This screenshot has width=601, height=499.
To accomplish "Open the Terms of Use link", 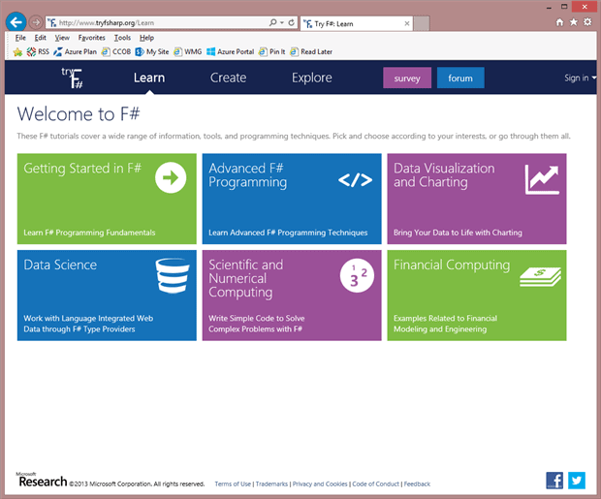I will (x=233, y=484).
